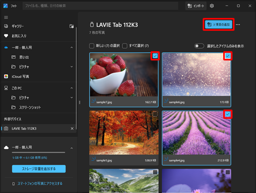
Task: Click the smartphone icon in the bottom link
Action: [x=13, y=184]
